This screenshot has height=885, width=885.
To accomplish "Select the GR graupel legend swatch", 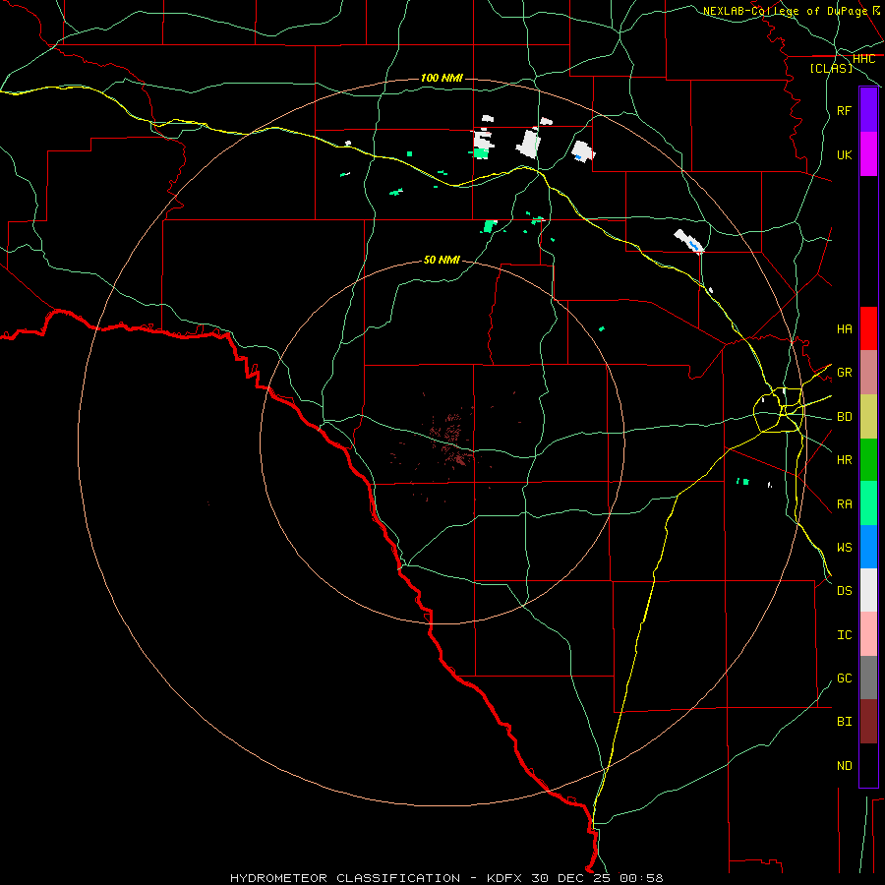I will click(x=868, y=373).
